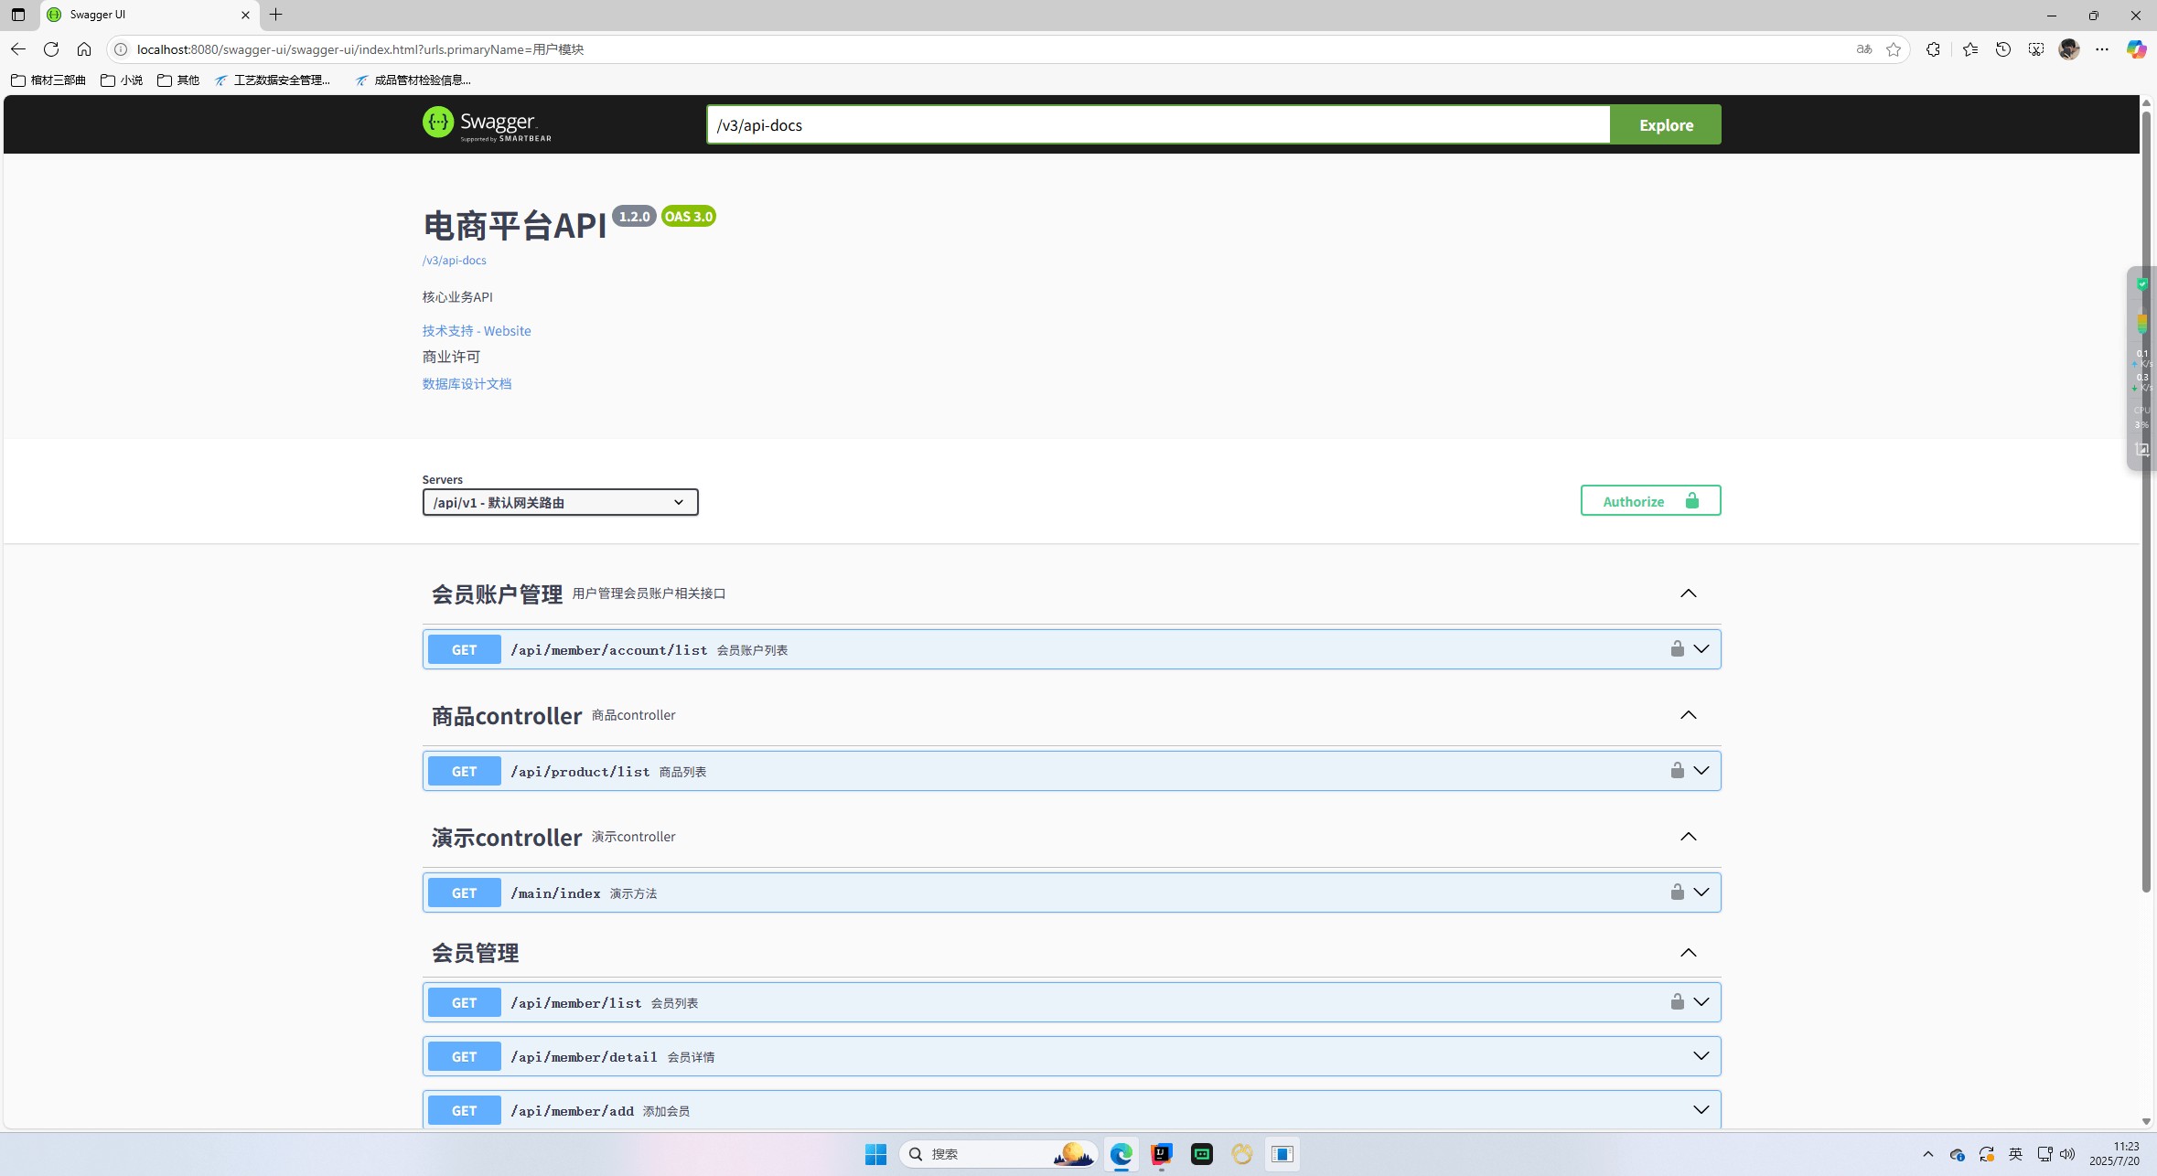Click lock icon on /api/member/list row
Screen dimensions: 2157x1176
click(x=1677, y=1001)
